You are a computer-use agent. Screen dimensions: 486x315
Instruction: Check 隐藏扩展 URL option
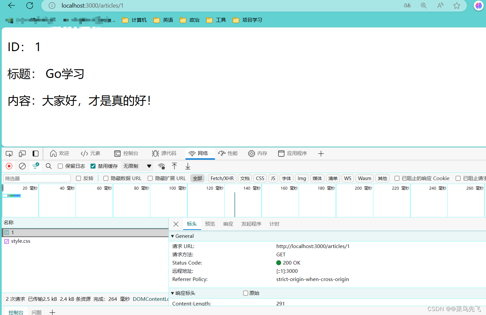pos(150,178)
